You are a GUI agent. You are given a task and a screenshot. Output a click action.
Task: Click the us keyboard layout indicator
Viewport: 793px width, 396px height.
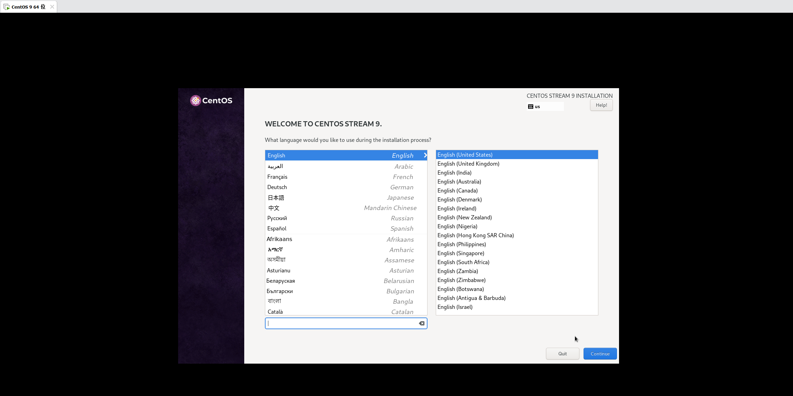(537, 107)
